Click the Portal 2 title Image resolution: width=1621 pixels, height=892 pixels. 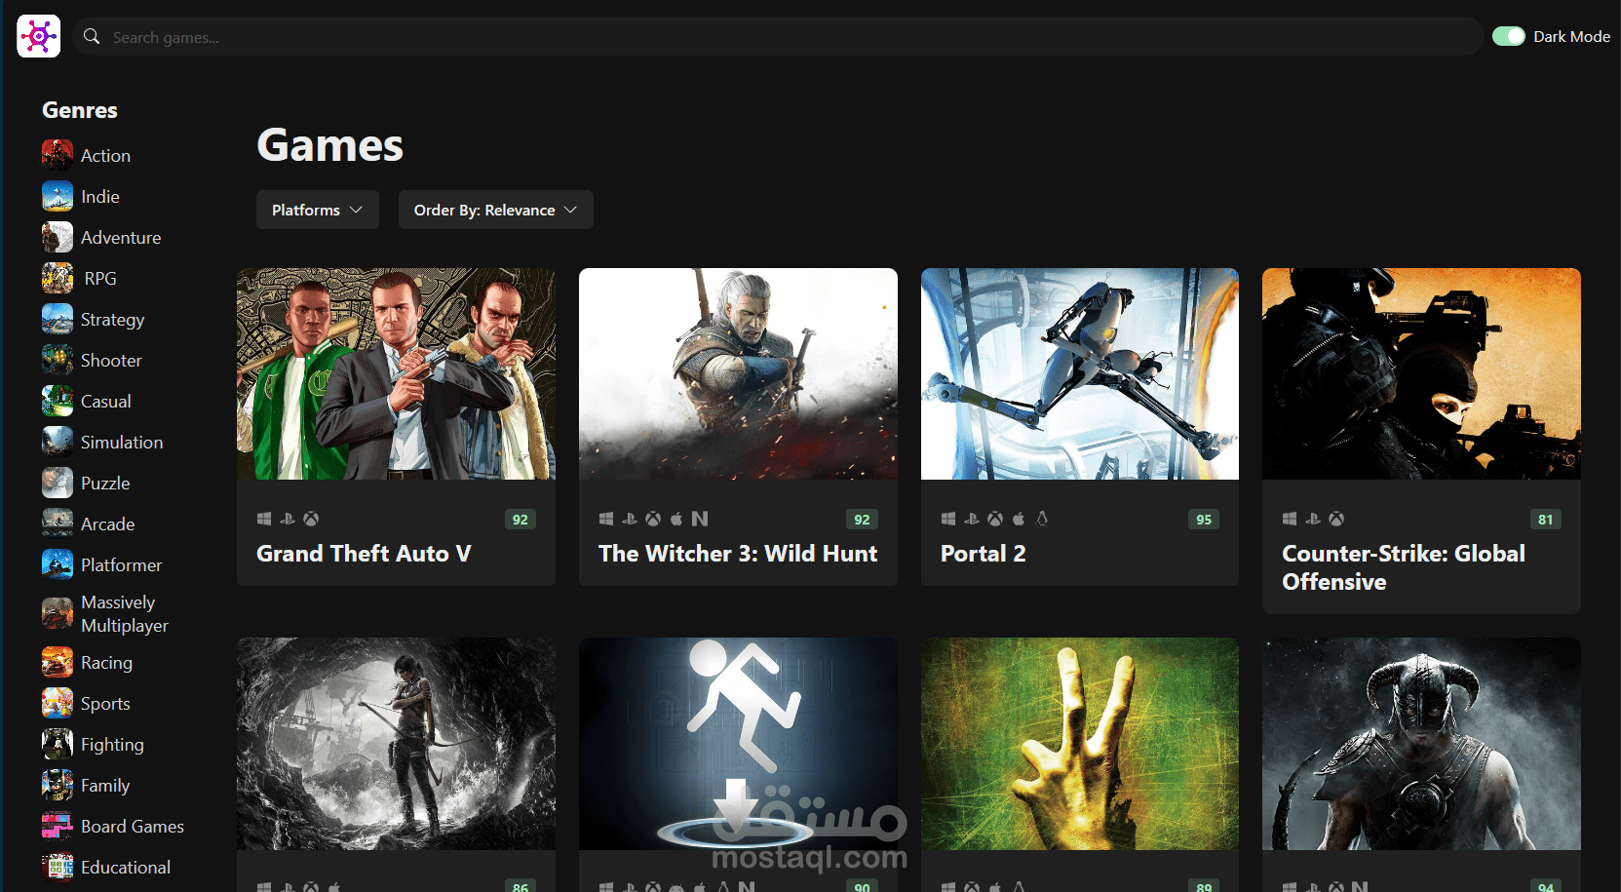tap(983, 554)
